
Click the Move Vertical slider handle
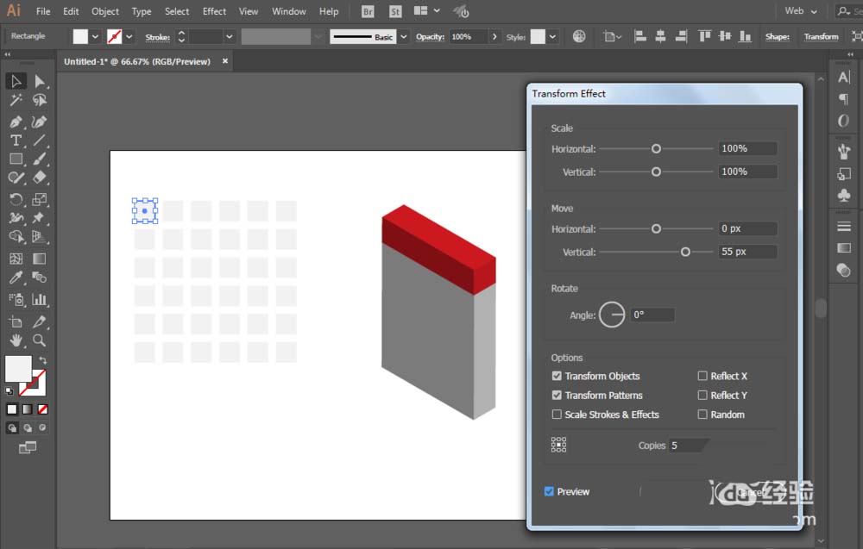685,253
